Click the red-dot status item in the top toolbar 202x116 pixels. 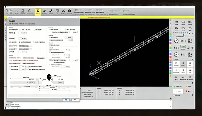[78, 10]
